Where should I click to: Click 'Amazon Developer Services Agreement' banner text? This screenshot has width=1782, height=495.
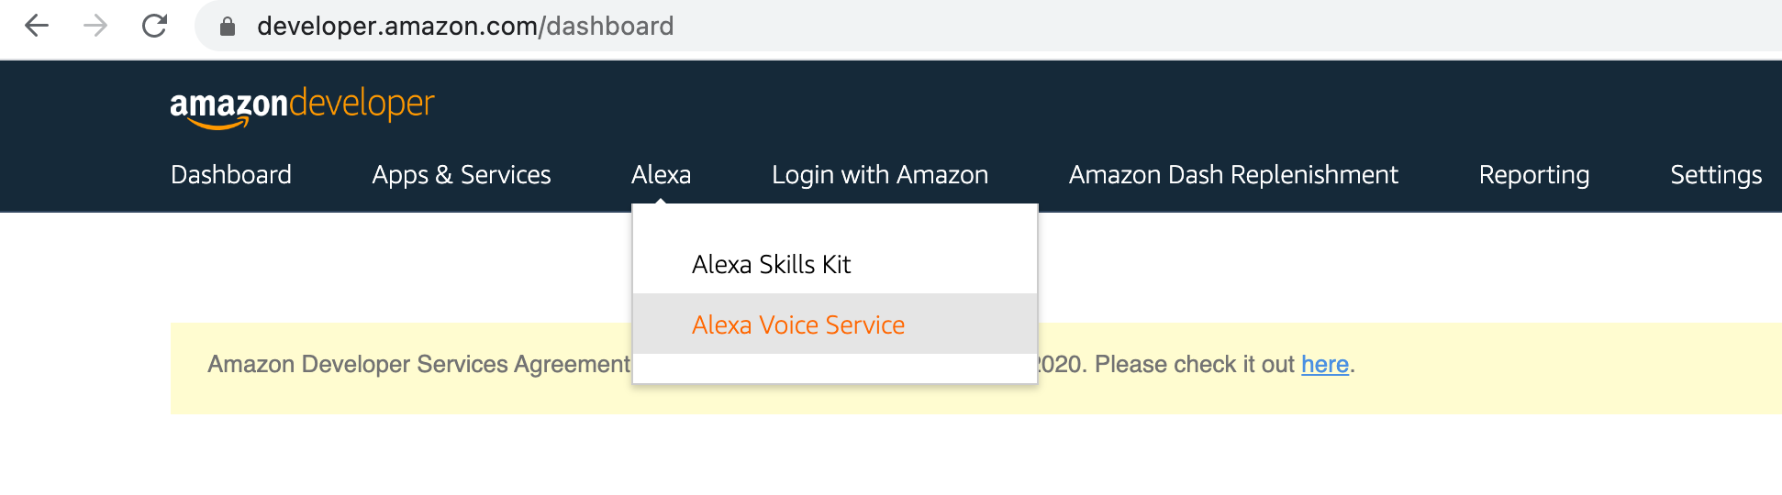(x=418, y=365)
